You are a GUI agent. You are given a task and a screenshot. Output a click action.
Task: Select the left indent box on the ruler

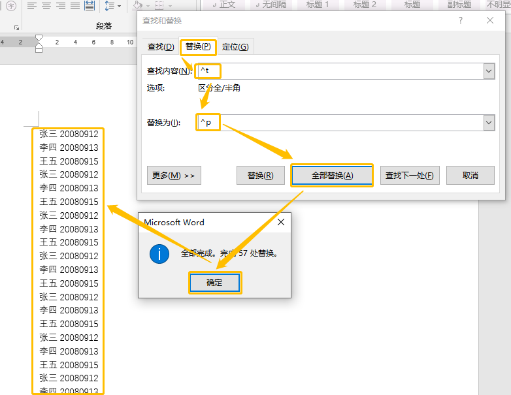point(39,50)
